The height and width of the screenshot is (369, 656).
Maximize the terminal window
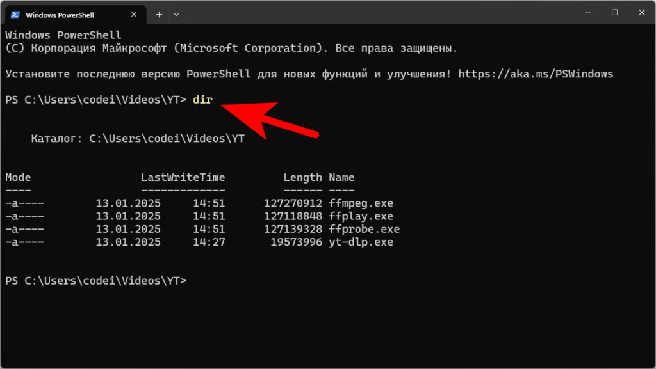pos(614,13)
